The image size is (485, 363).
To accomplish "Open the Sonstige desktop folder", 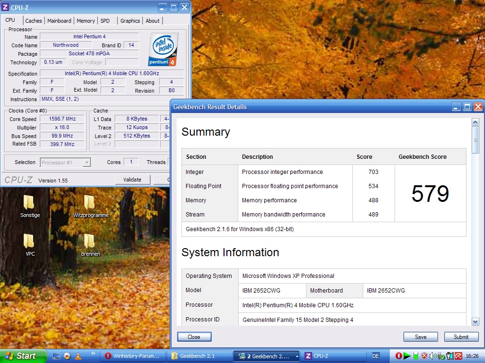I will [29, 203].
